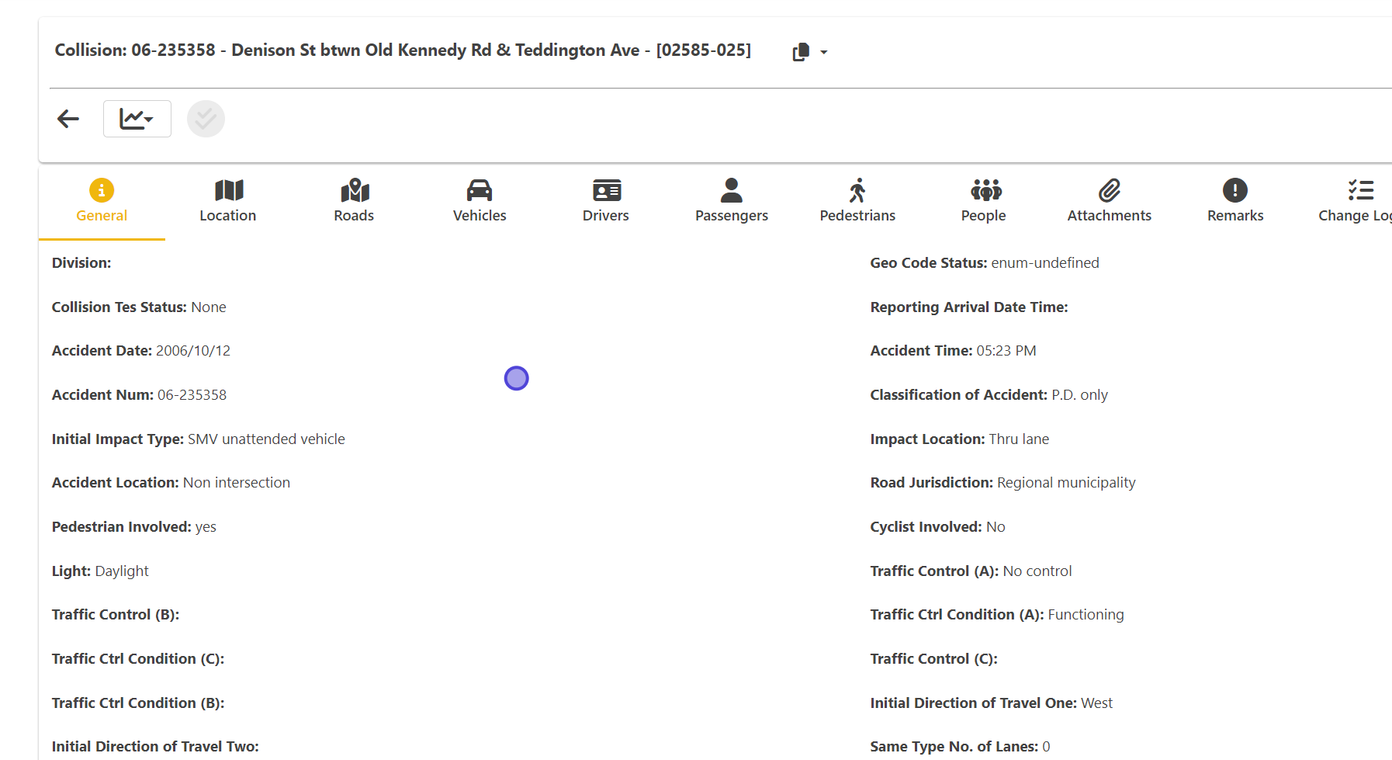Open the Vehicles car icon tab

point(480,201)
